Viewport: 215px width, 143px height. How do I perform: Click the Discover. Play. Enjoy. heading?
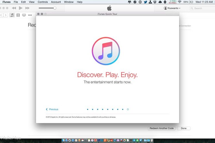click(107, 75)
